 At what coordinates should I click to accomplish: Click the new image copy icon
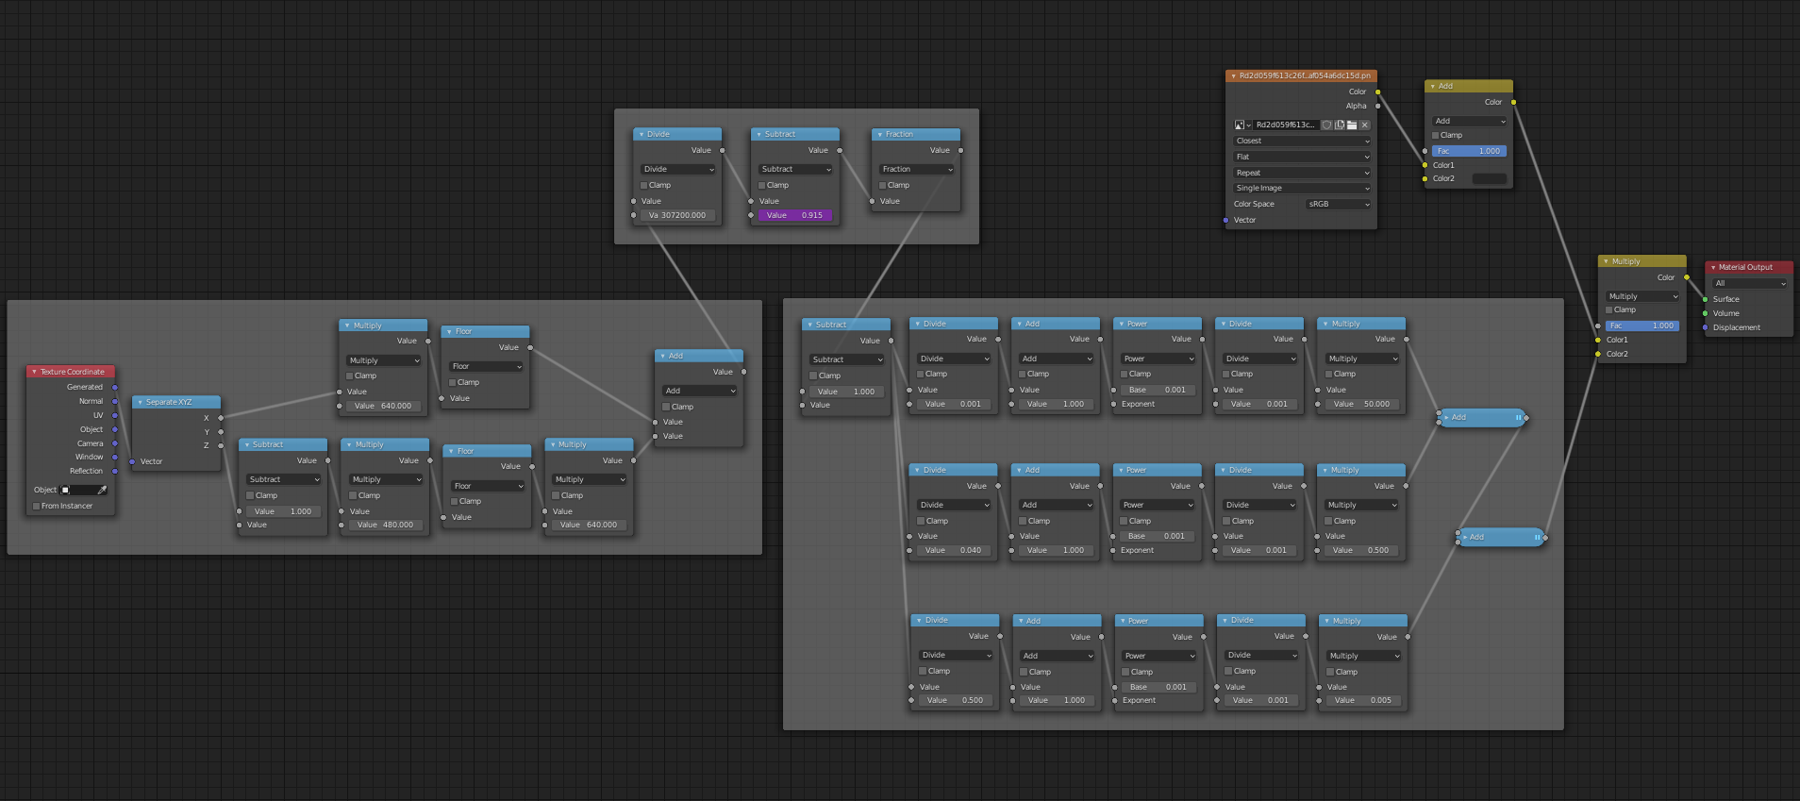pos(1340,125)
